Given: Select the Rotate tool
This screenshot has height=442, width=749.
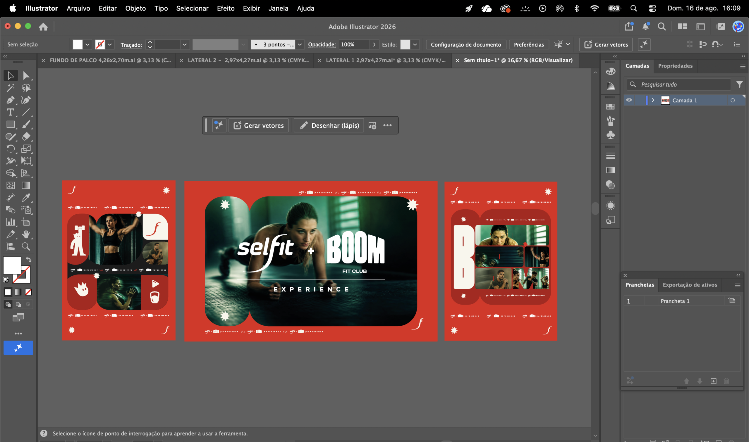Looking at the screenshot, I should [11, 149].
